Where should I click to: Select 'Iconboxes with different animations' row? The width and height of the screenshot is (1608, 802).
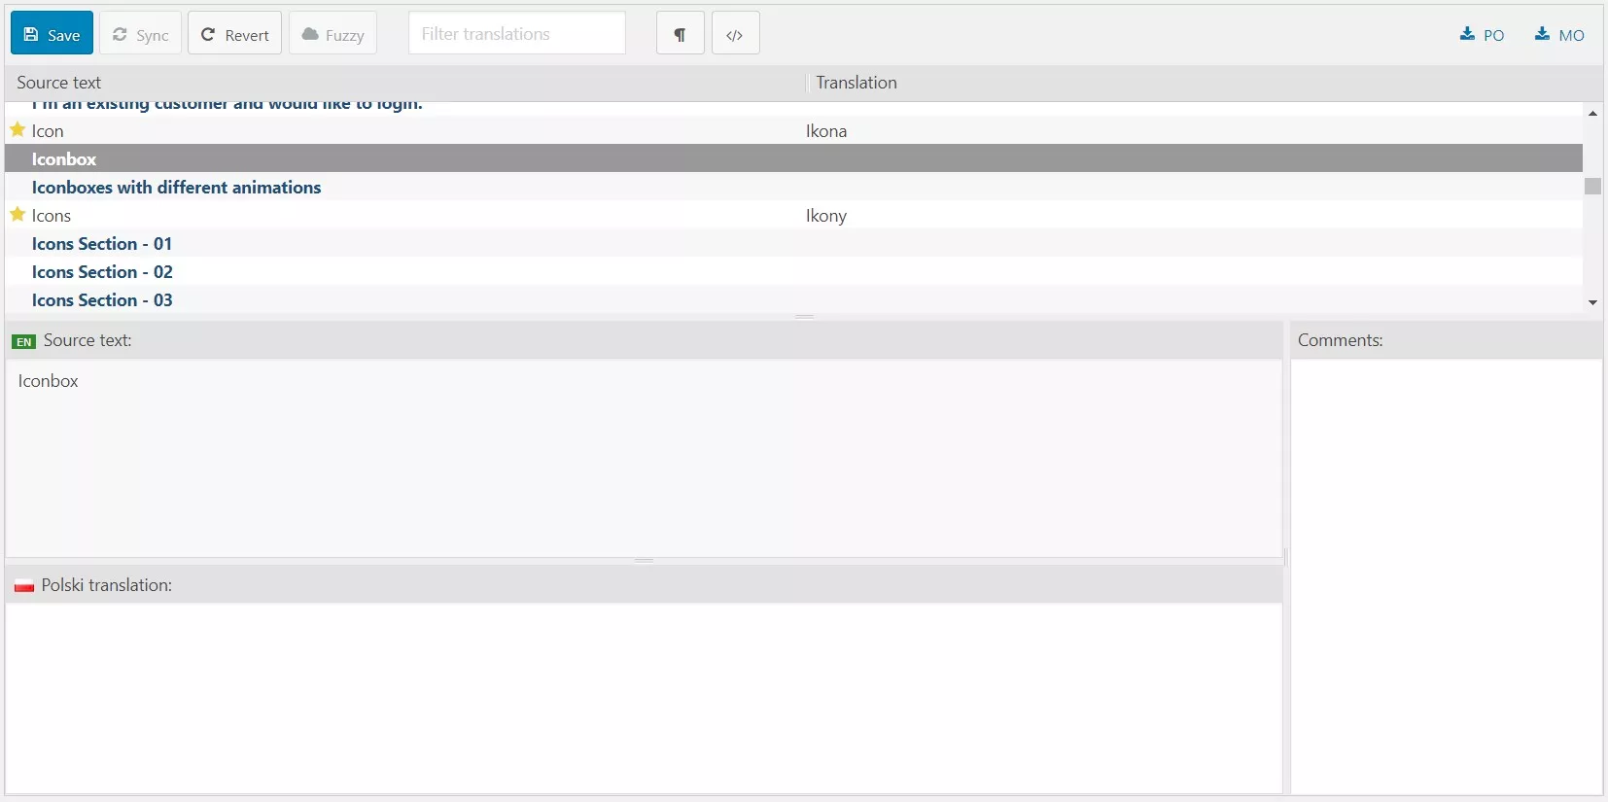(x=793, y=187)
